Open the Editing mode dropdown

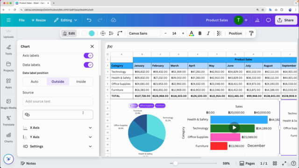tap(65, 20)
